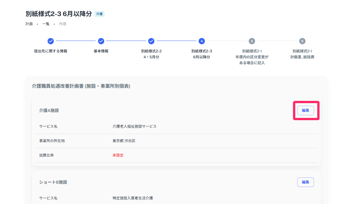
Task: Click the 計画書_総括表 step label
Action: tap(302, 54)
